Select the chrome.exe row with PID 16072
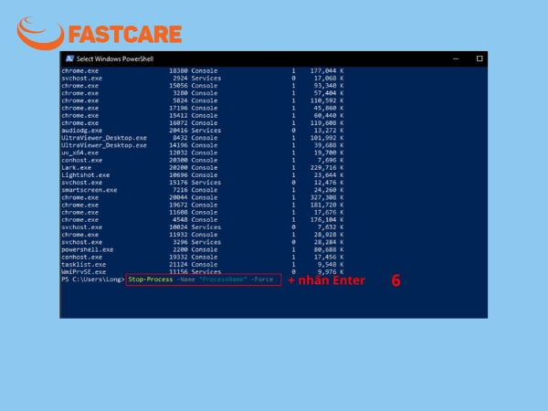This screenshot has width=548, height=411. coord(203,123)
